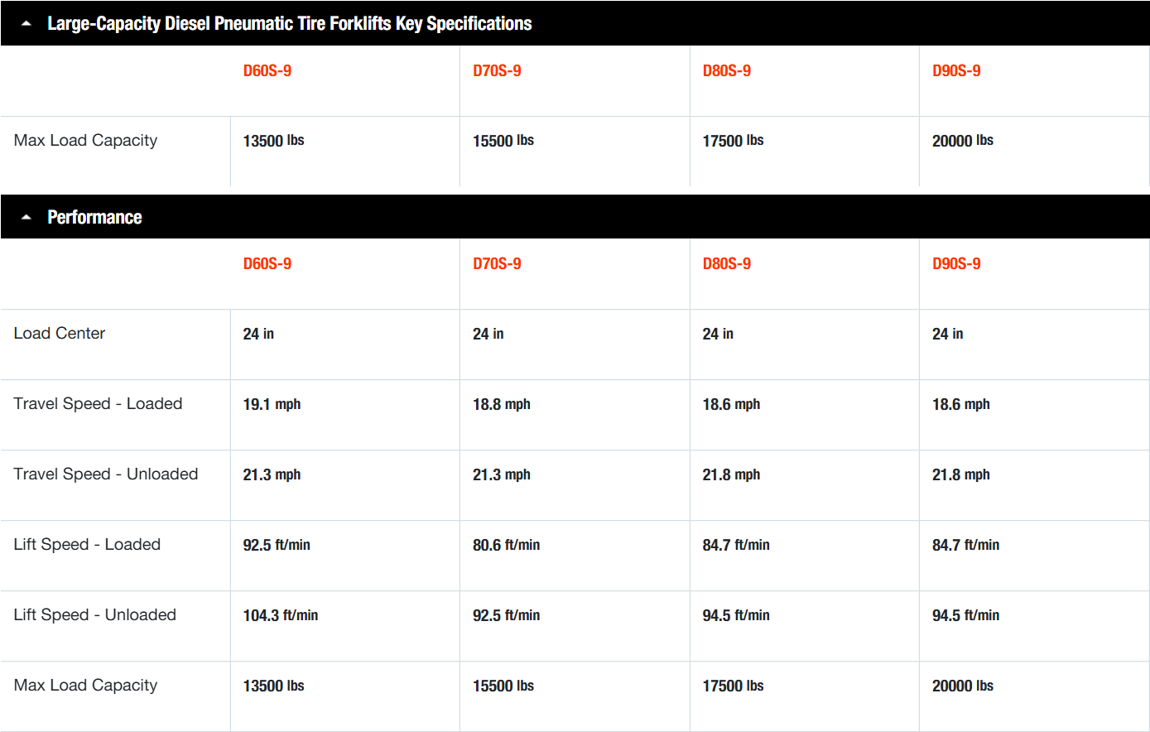Click the Lift Speed - Unloaded row label
Screen dimensions: 1150x732
point(95,614)
